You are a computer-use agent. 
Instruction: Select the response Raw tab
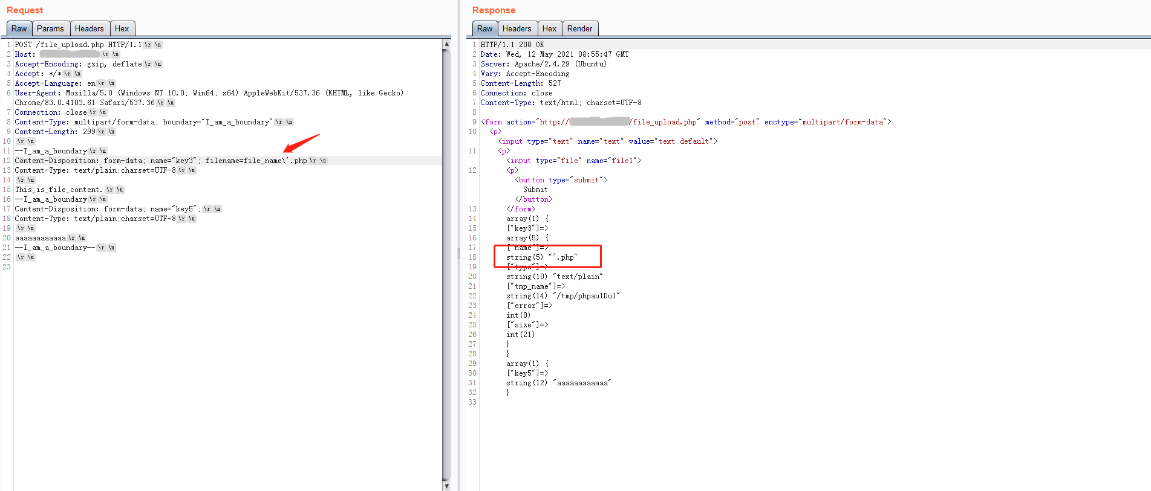[x=484, y=28]
